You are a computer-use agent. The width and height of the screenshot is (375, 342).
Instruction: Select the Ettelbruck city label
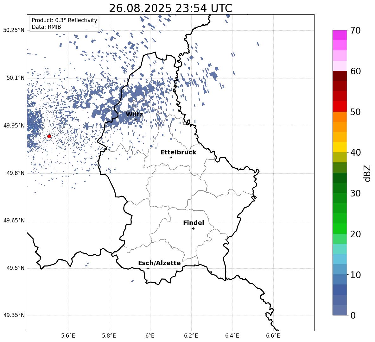coord(178,152)
